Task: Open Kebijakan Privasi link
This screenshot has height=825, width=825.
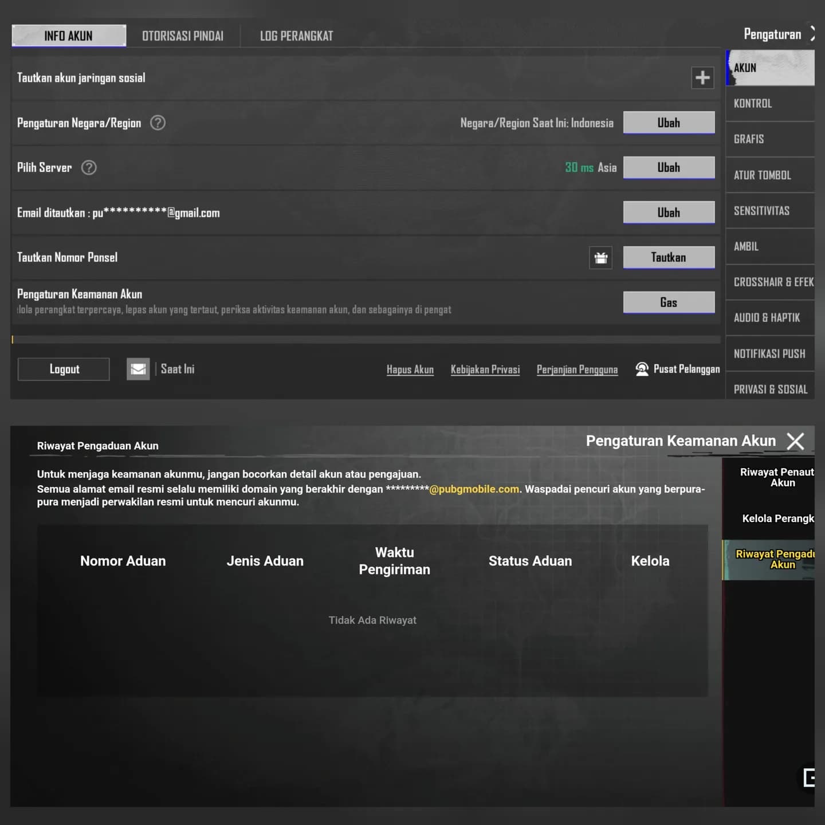Action: pos(485,370)
